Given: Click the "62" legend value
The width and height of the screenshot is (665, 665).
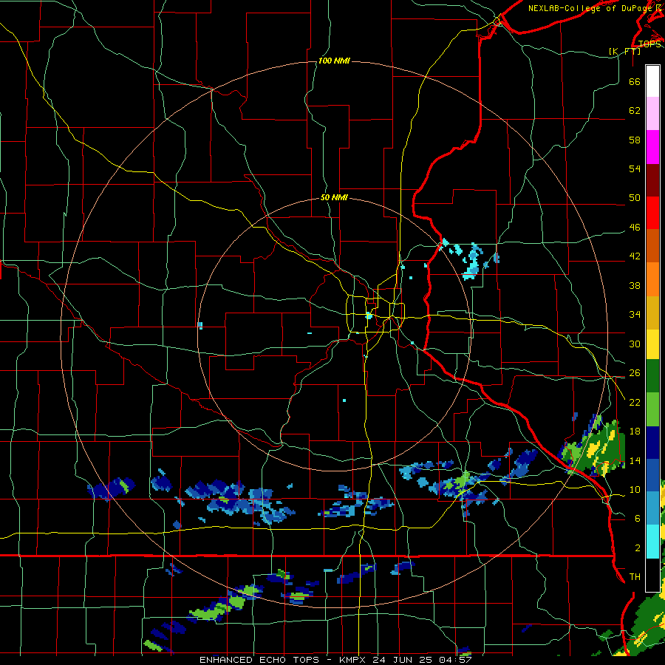Looking at the screenshot, I should click(x=635, y=111).
